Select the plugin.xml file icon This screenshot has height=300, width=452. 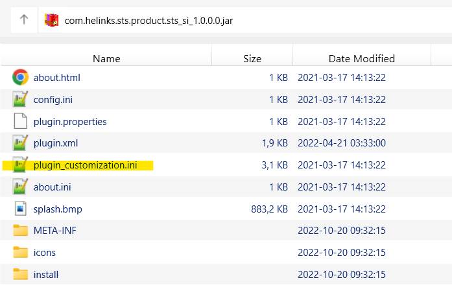tap(21, 143)
